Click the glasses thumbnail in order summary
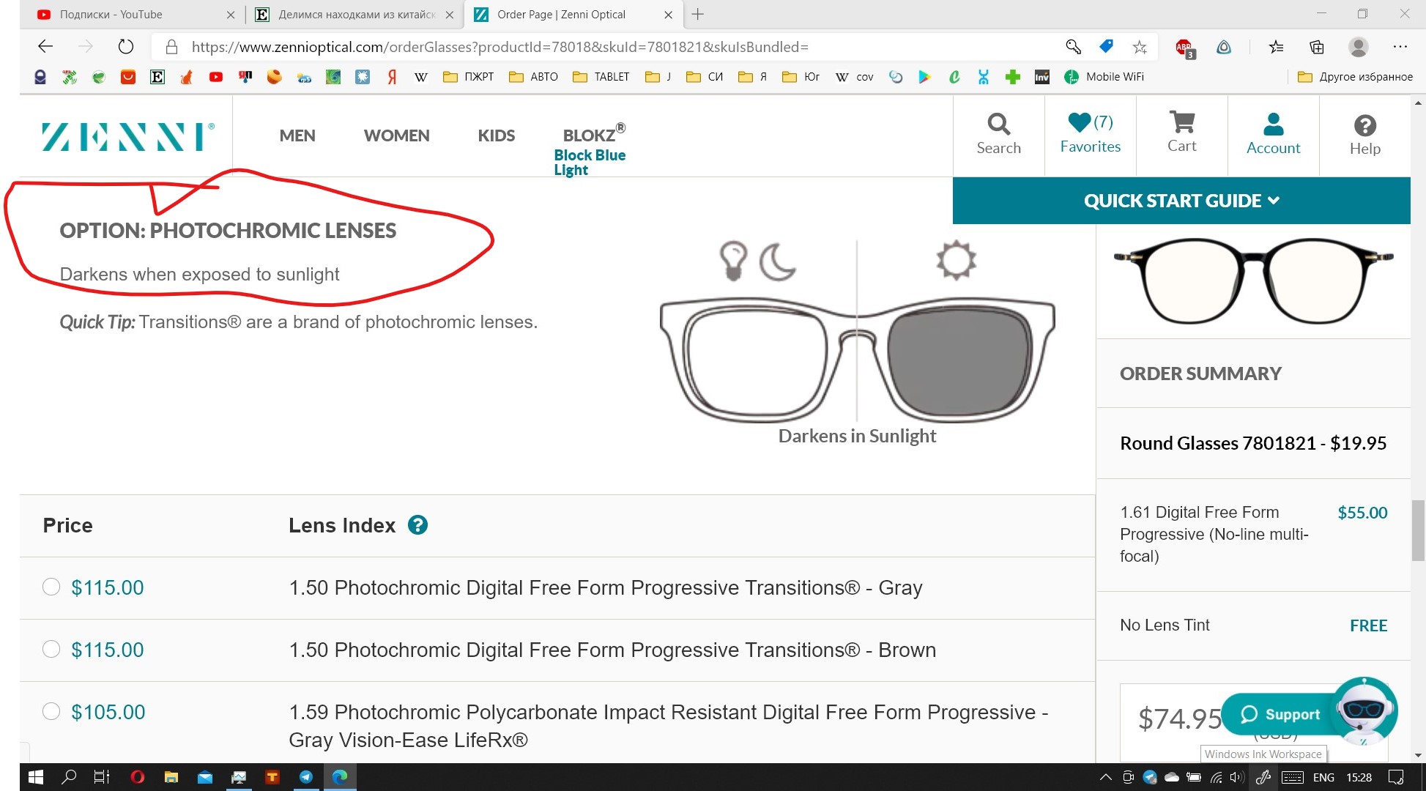1426x791 pixels. (1252, 281)
